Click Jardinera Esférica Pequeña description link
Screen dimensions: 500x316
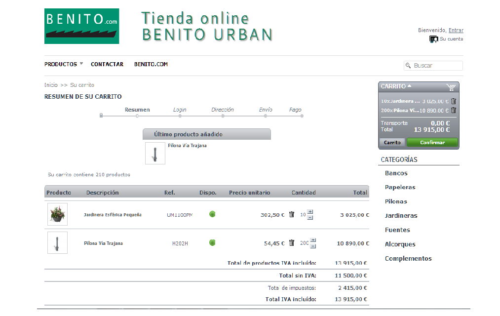coord(113,215)
